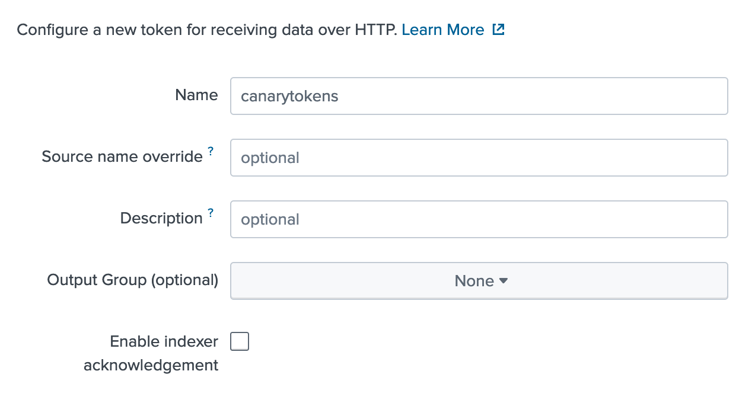The height and width of the screenshot is (403, 739).
Task: Expand the None selector for Output Group
Action: tap(479, 281)
